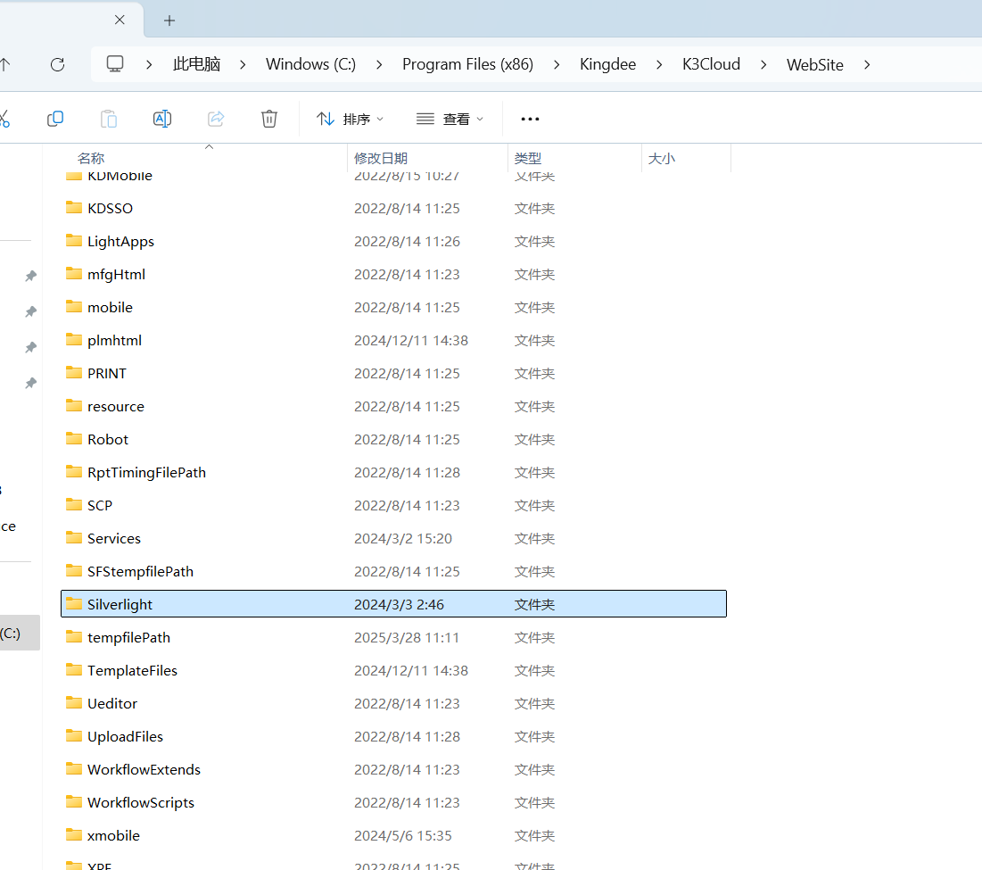The image size is (982, 870).
Task: Expand chevron after K3Cloud breadcrumb
Action: tap(763, 64)
